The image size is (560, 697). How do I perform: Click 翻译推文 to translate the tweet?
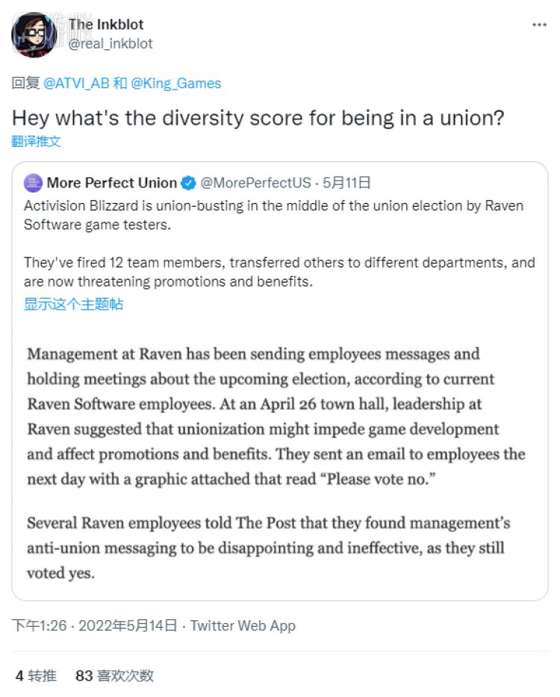[36, 141]
